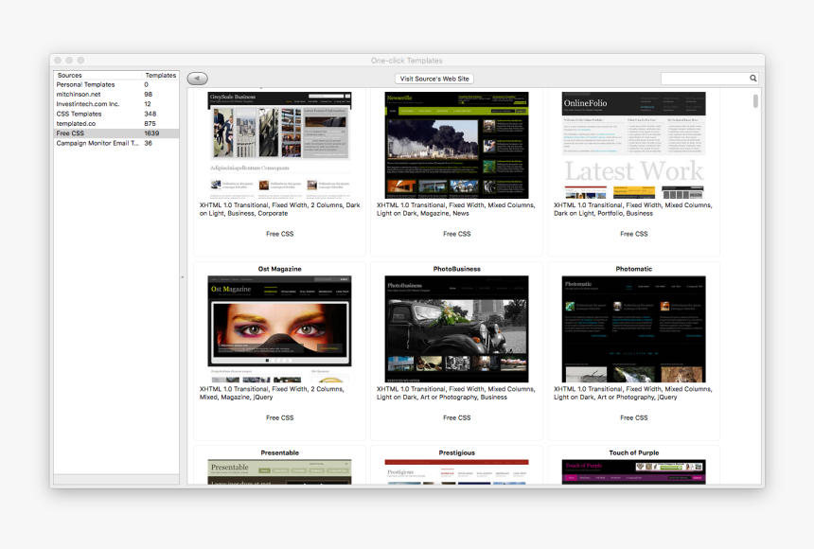Click the back arrow button
The image size is (814, 549).
pyautogui.click(x=197, y=79)
